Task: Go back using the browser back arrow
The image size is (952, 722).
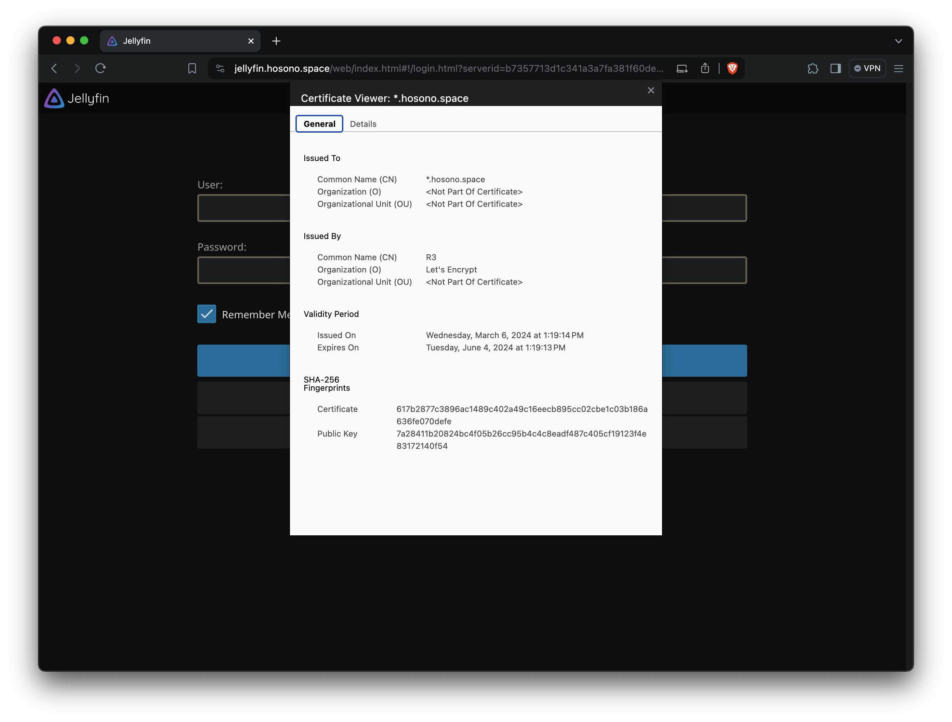Action: 54,68
